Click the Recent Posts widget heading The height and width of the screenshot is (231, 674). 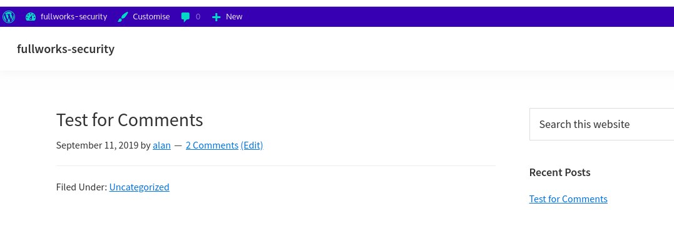[559, 172]
